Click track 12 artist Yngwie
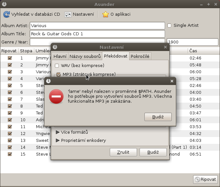The image size is (220, 187). click(x=43, y=134)
